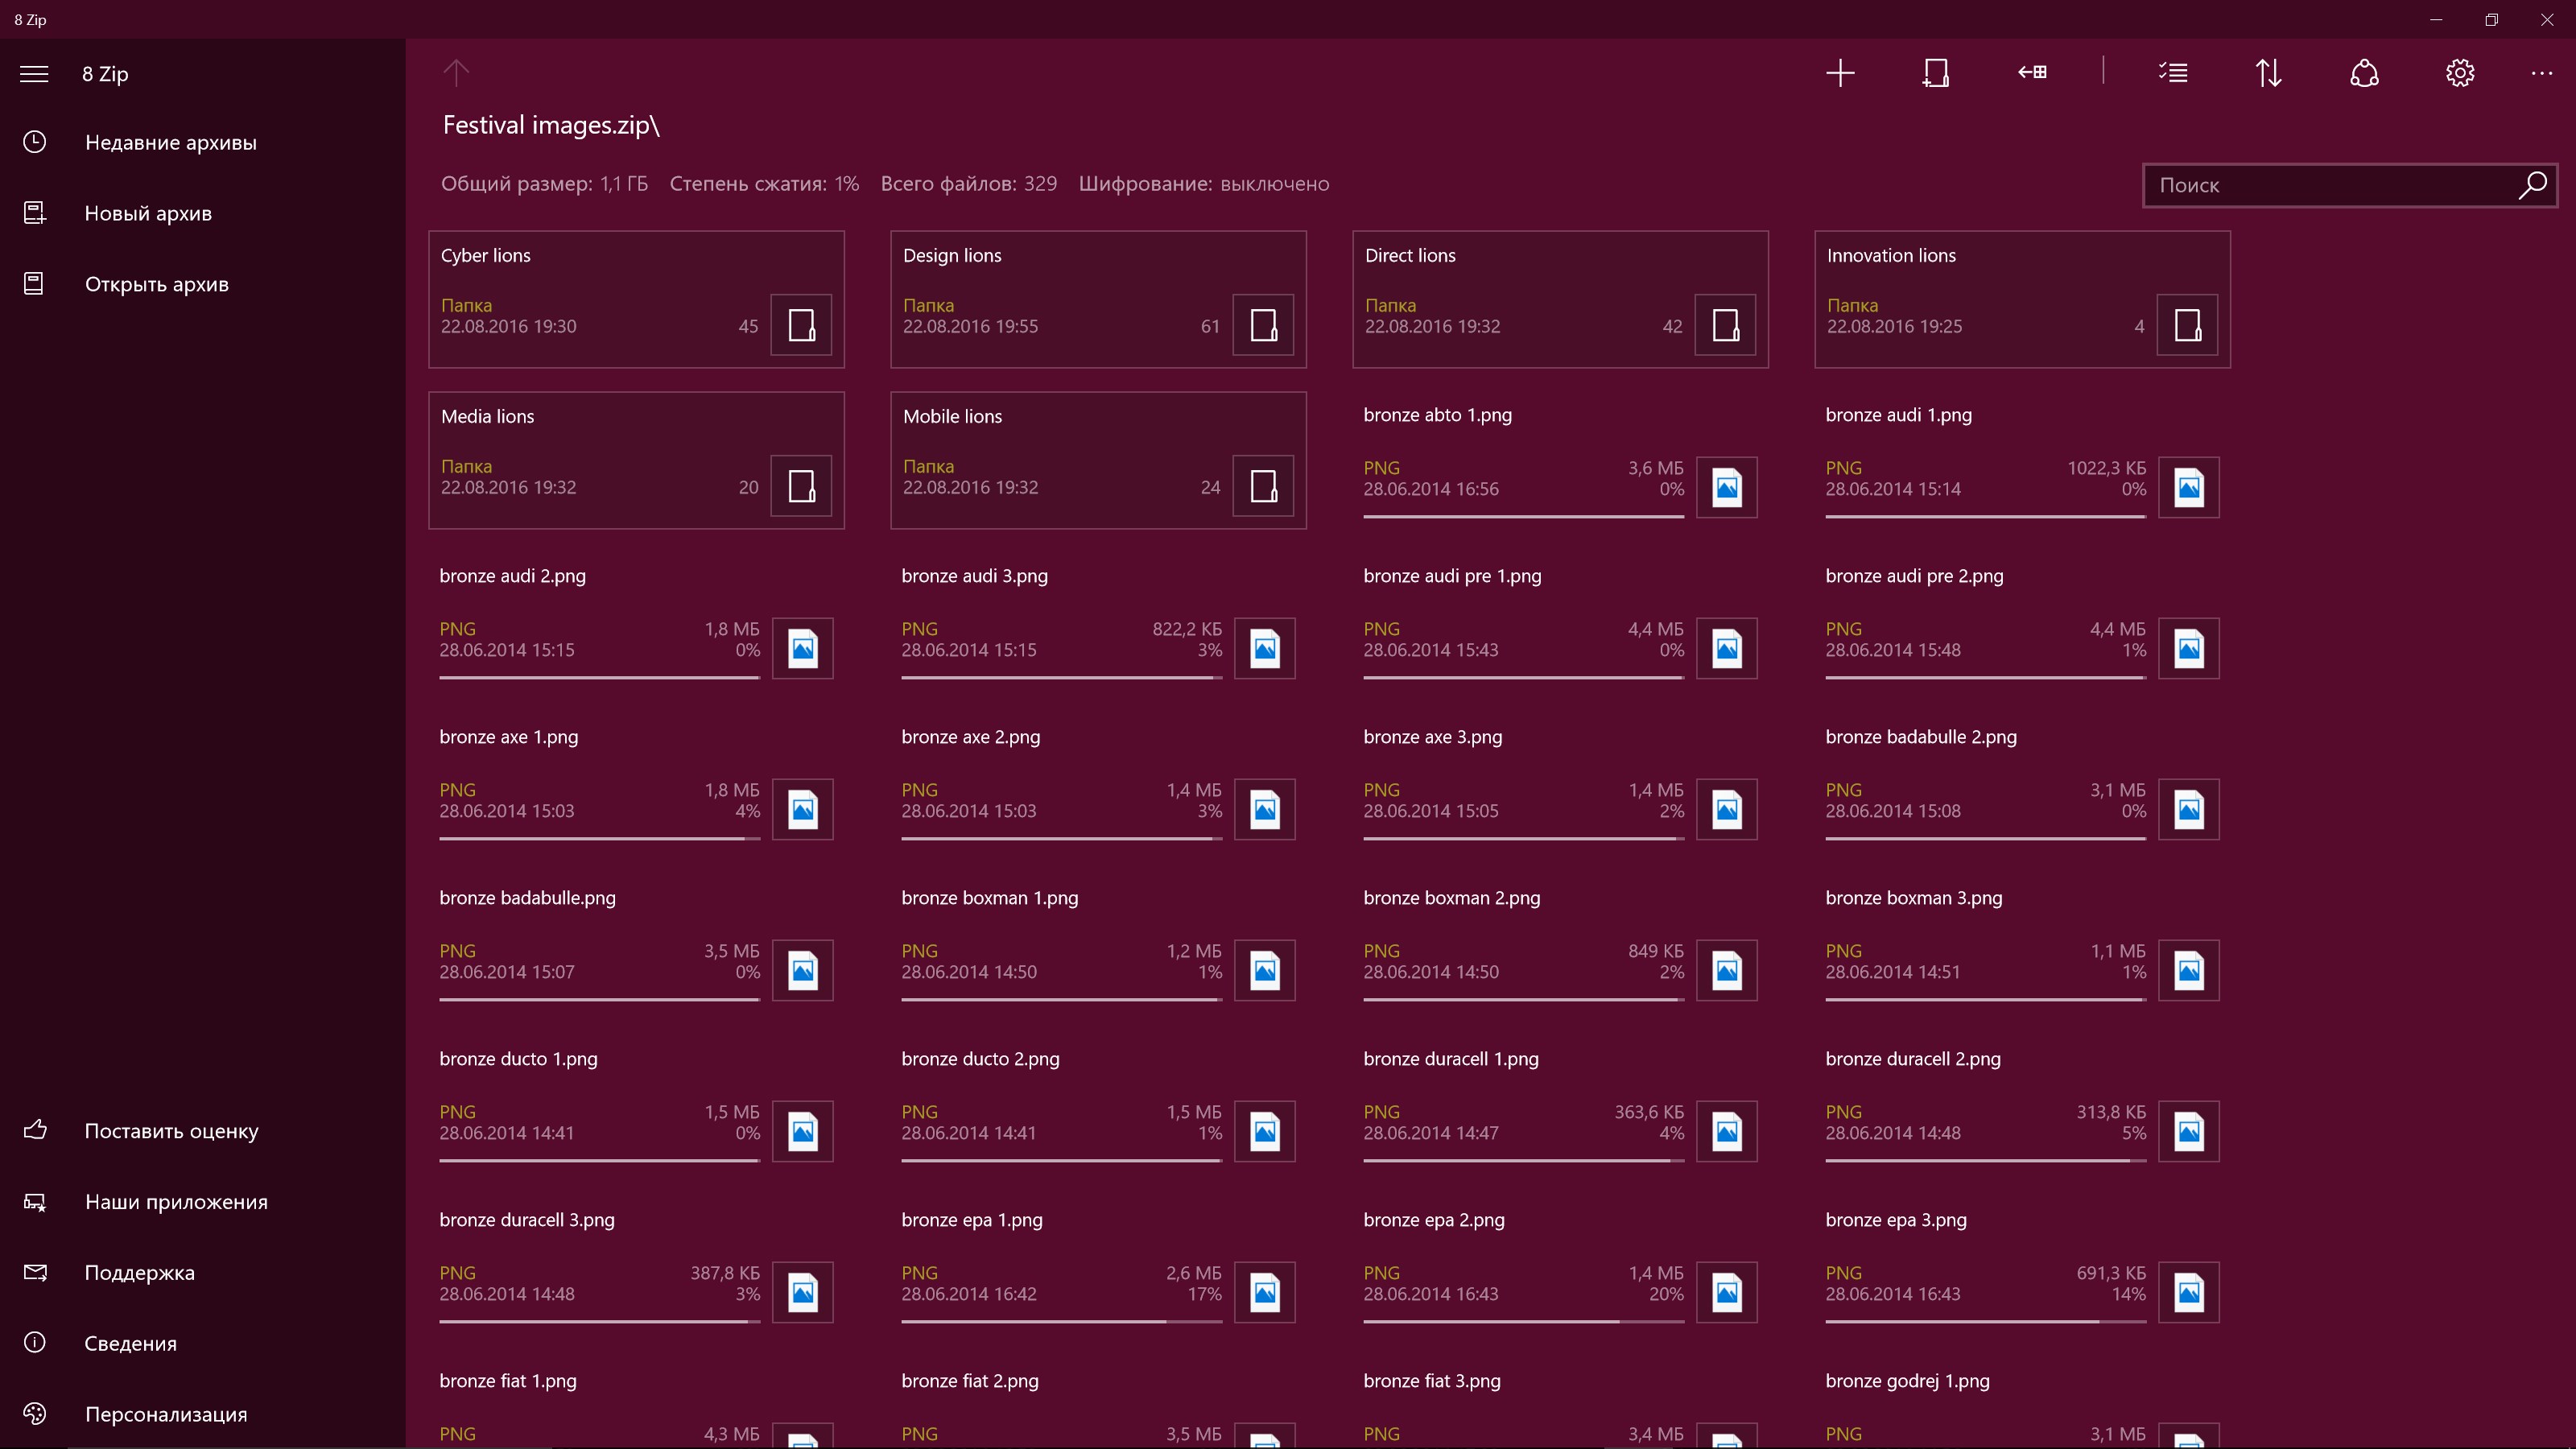Select file bronze badabulle.png
Viewport: 2576px width, 1449px height.
click(x=636, y=943)
